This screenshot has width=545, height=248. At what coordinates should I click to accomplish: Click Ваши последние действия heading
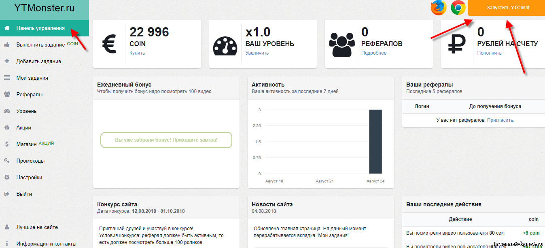point(444,204)
